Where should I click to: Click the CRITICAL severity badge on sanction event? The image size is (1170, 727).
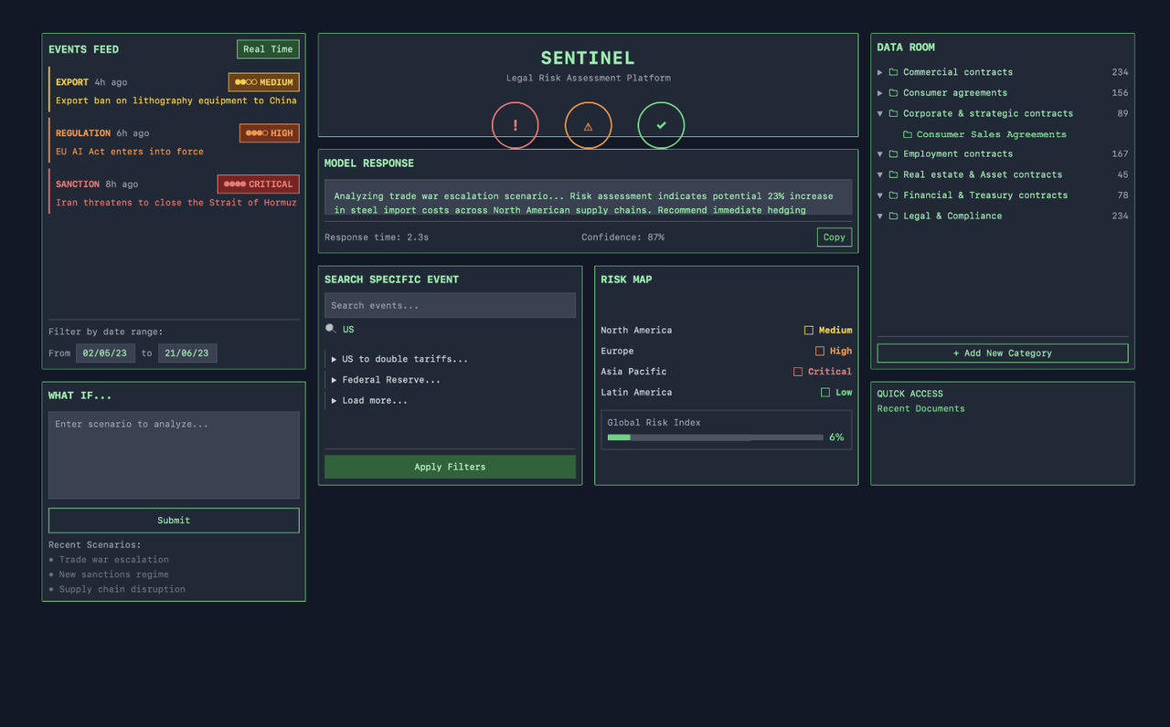pyautogui.click(x=258, y=184)
